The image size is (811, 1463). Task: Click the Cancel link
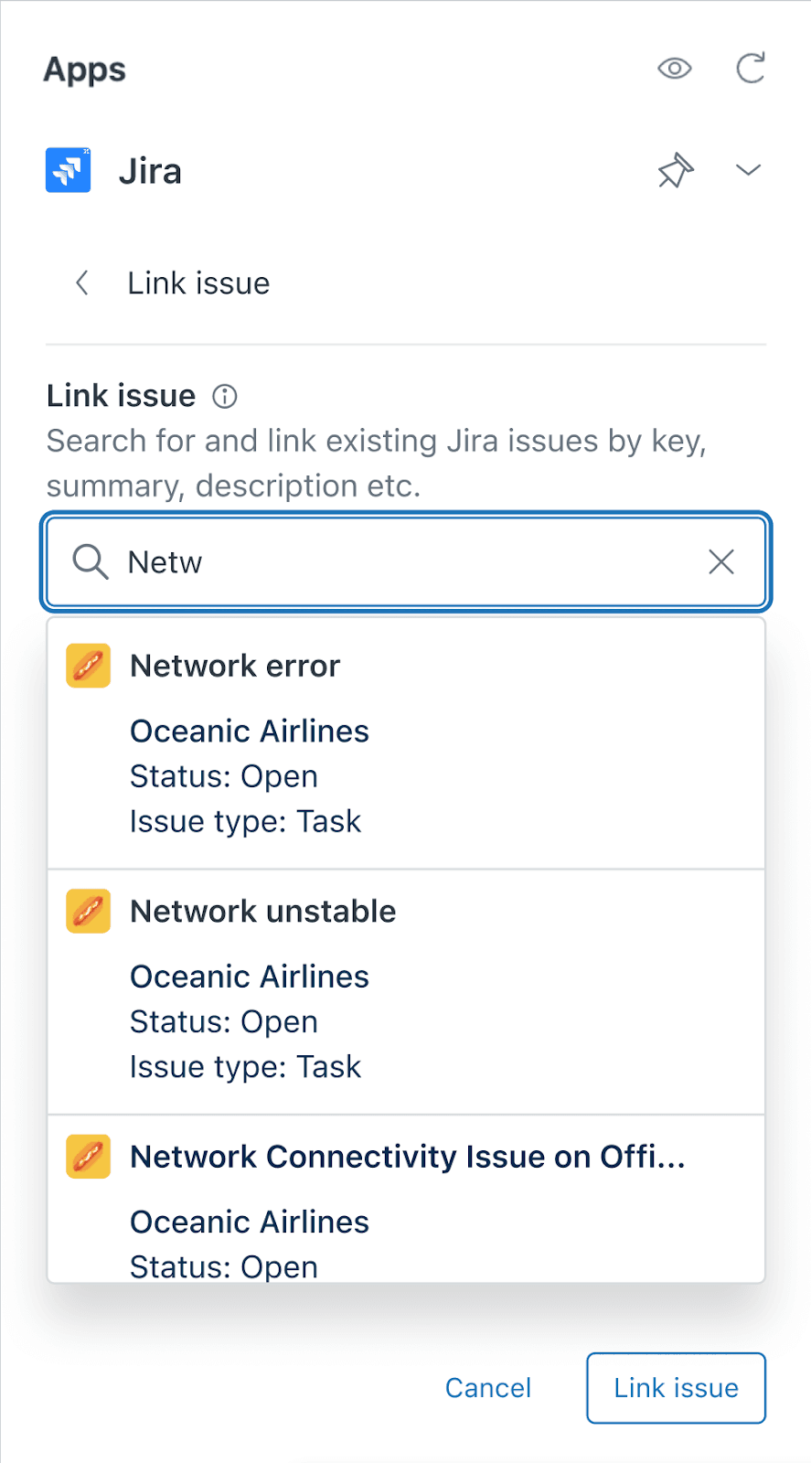(x=488, y=1387)
